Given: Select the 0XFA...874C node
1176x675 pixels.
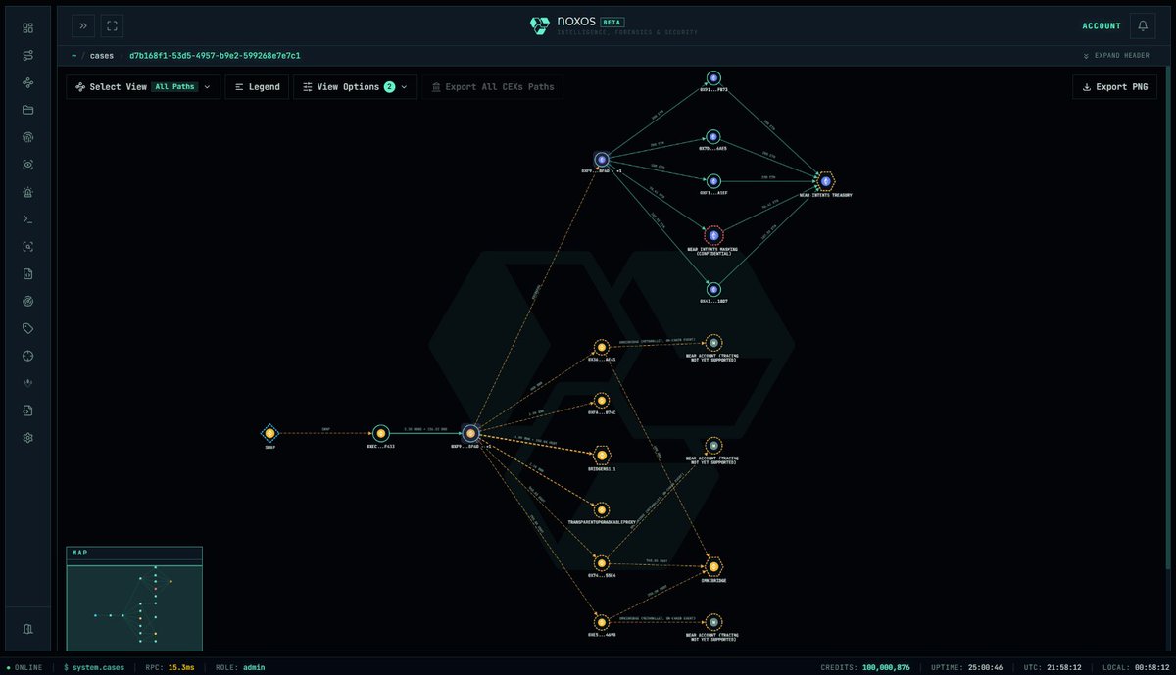Looking at the screenshot, I should tap(602, 400).
